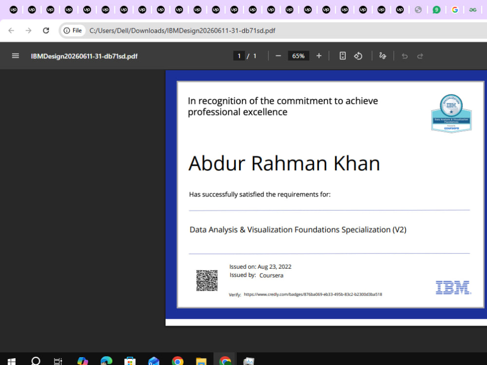Switch to the Google tab

[455, 10]
